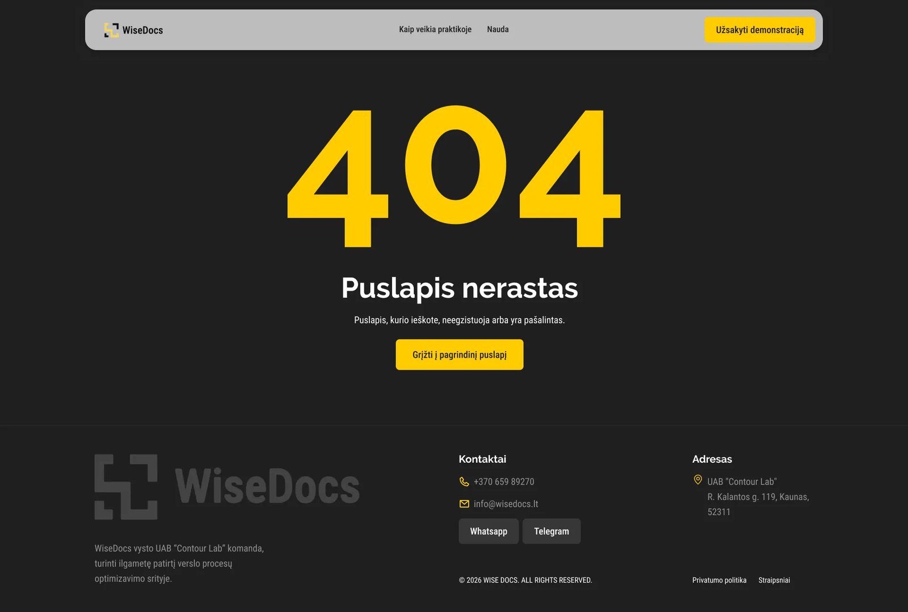
Task: Click the Adresas footer heading
Action: [x=712, y=459]
